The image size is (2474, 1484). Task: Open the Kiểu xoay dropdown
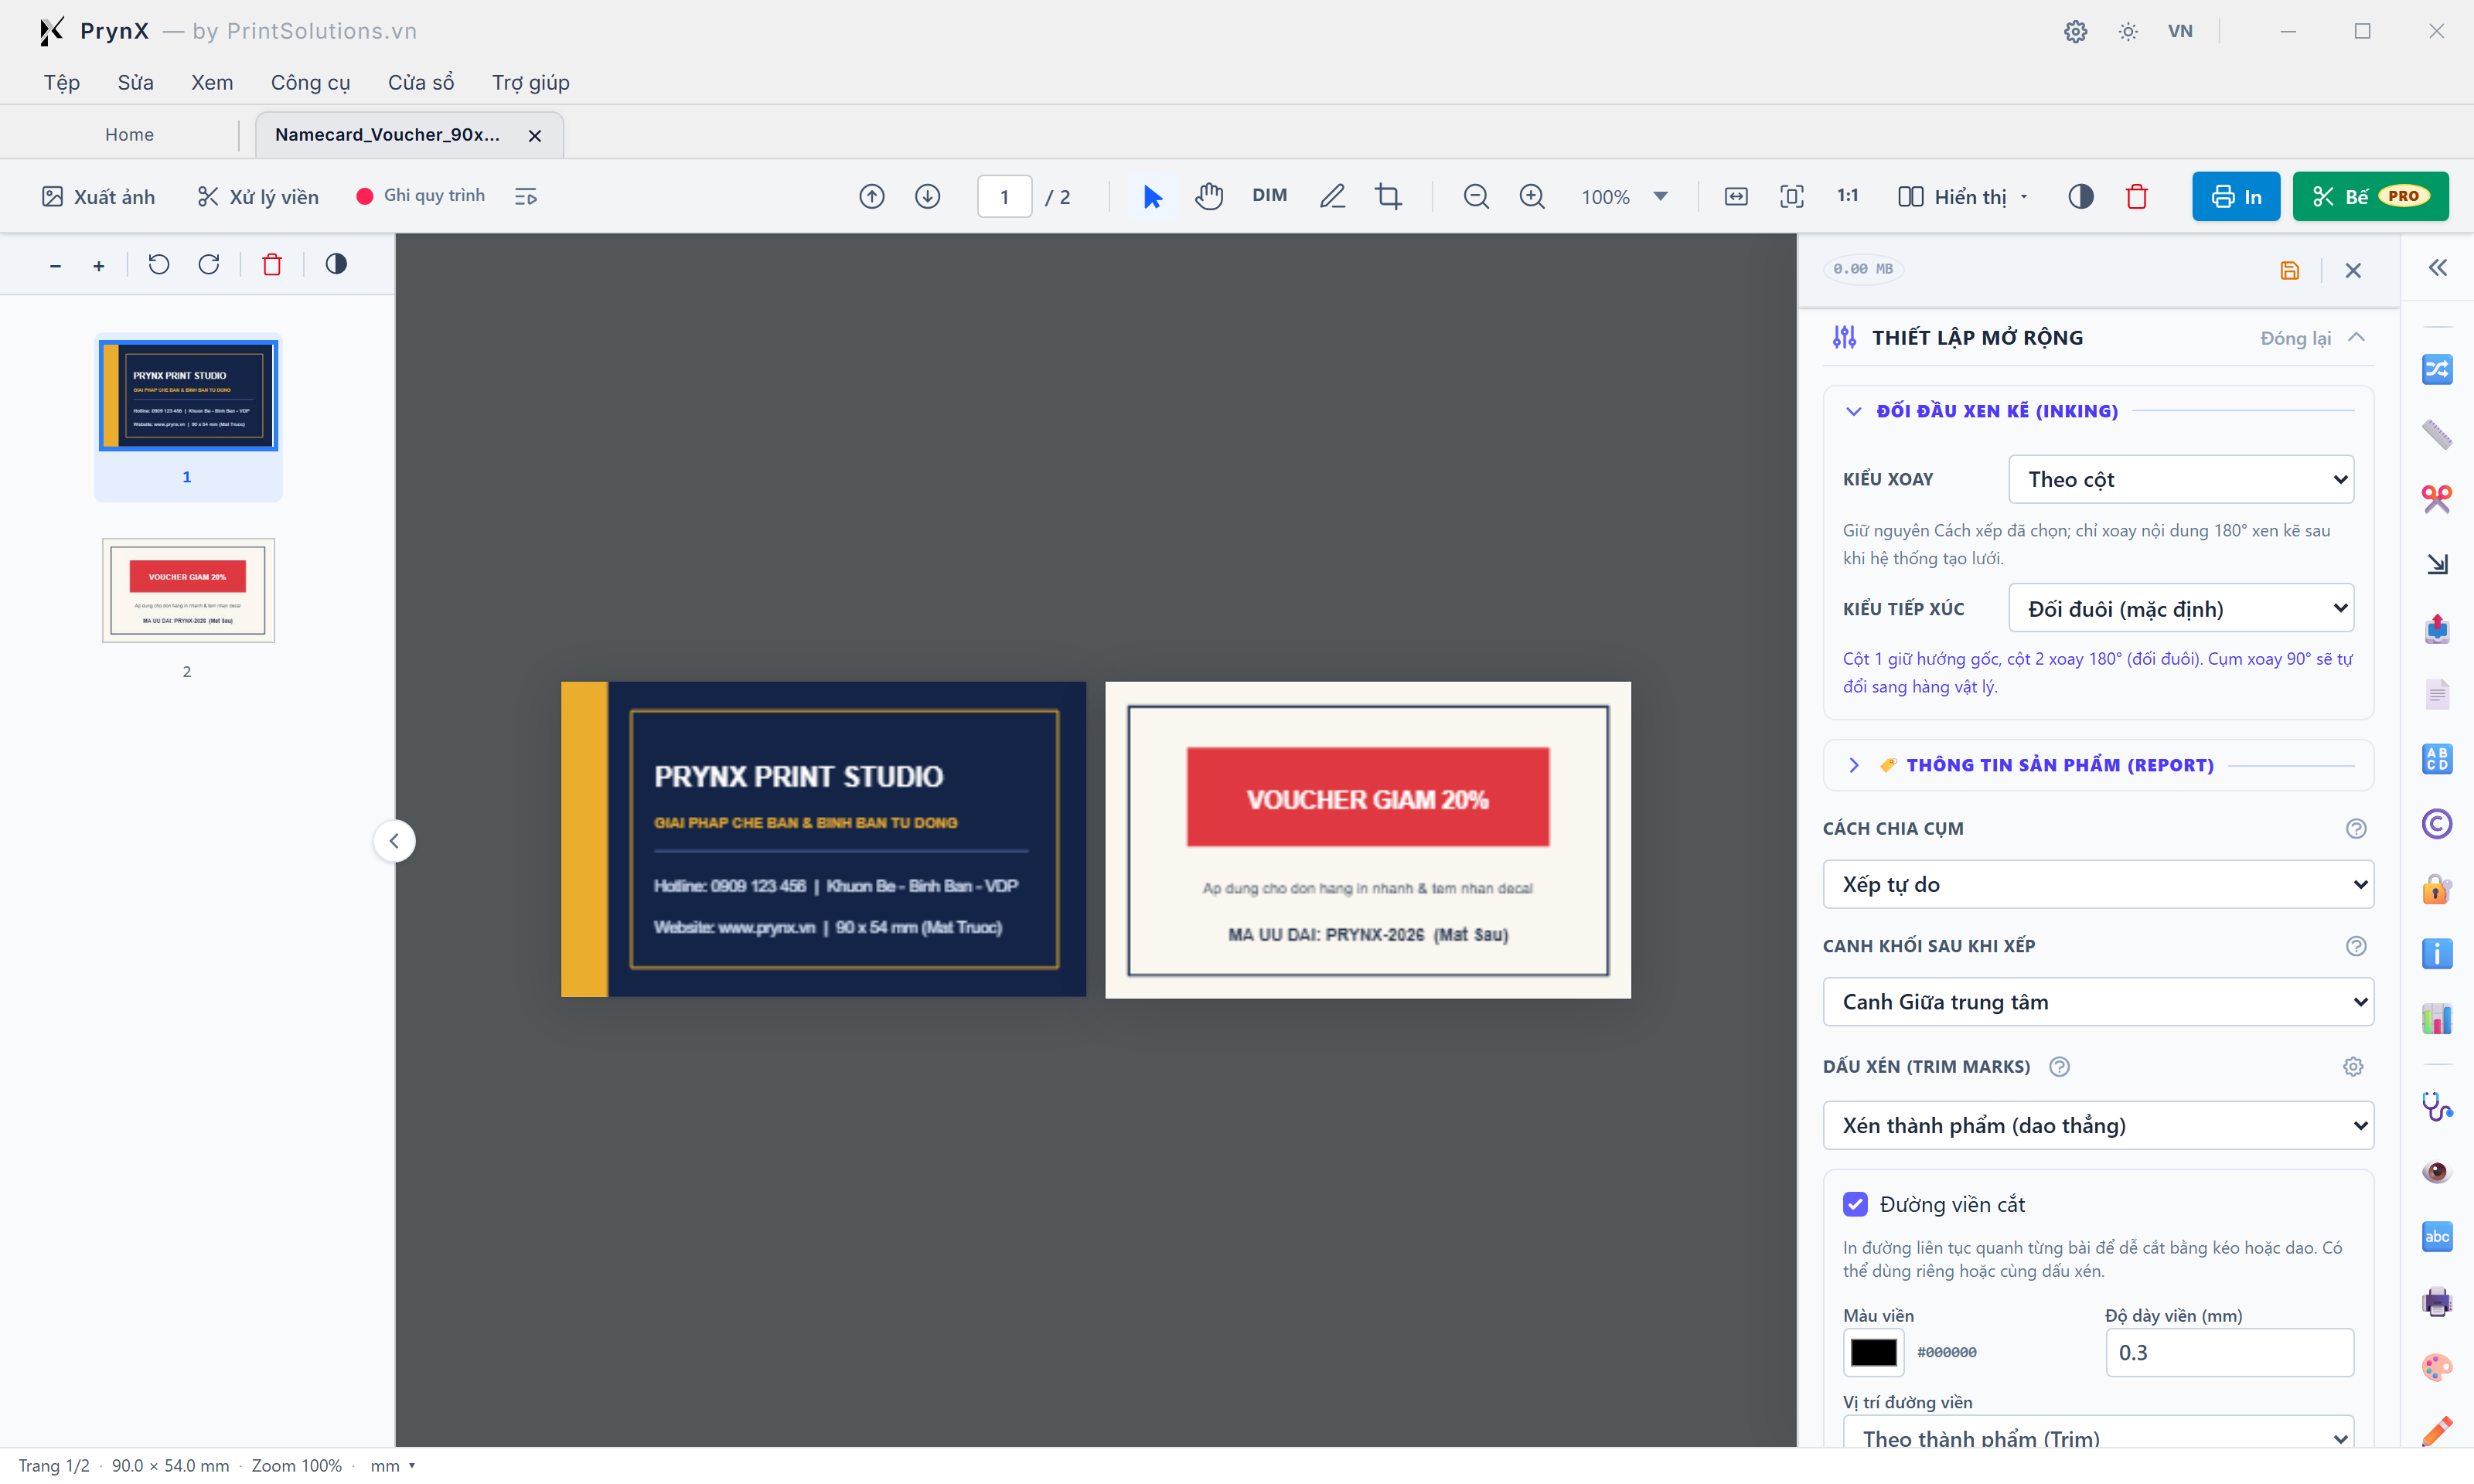[2181, 479]
